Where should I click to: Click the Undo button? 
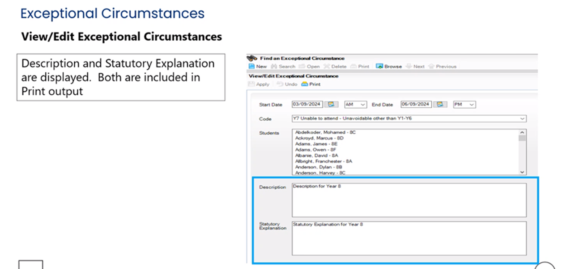287,84
